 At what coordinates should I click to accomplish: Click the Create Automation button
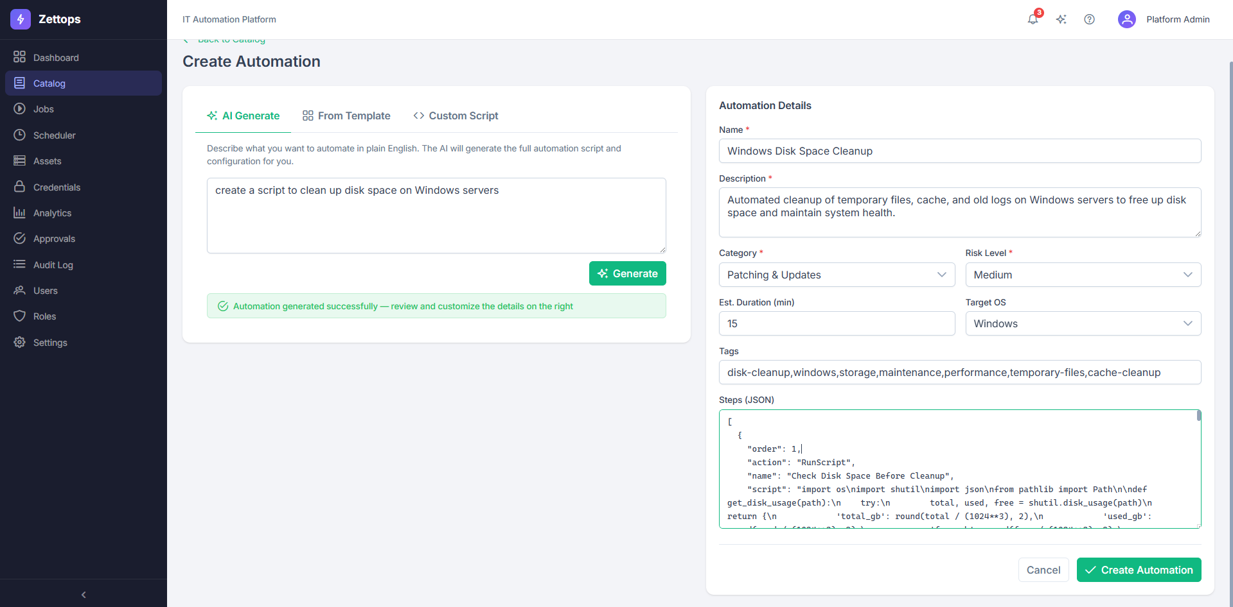1139,570
